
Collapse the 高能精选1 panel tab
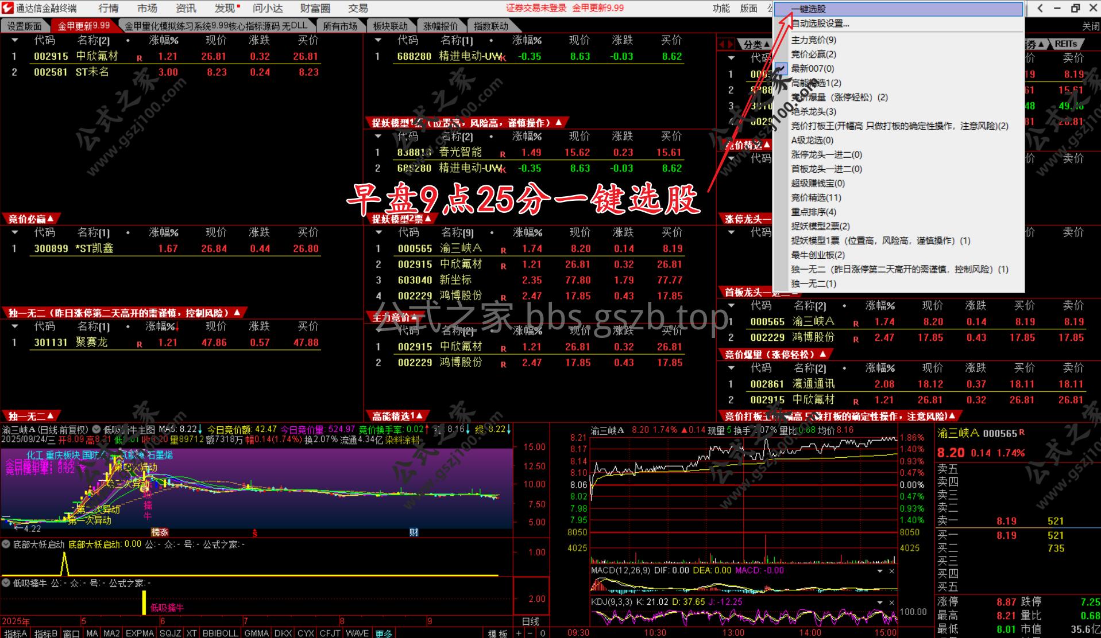397,416
